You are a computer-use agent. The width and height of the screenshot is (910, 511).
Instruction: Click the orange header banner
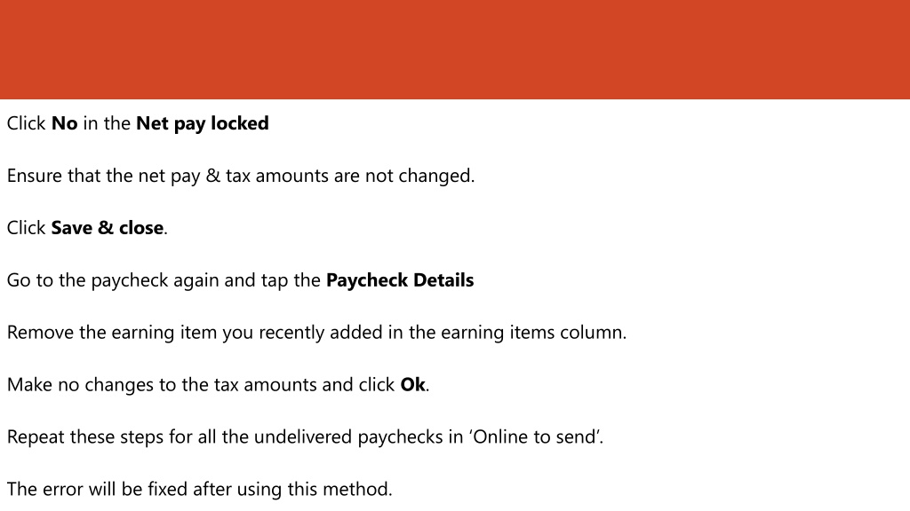pos(455,50)
